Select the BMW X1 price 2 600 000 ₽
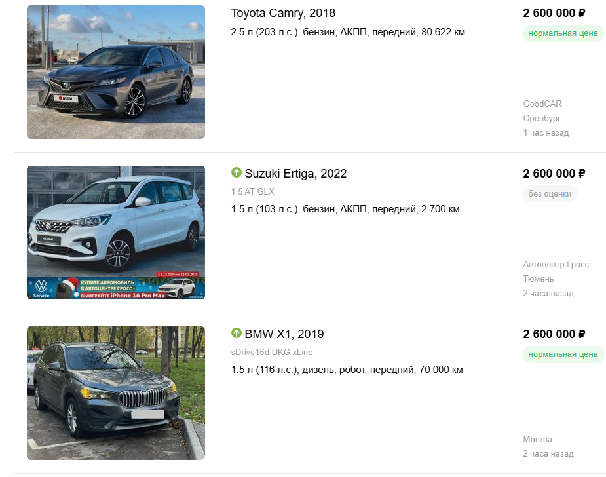The width and height of the screenshot is (606, 477). (x=554, y=334)
